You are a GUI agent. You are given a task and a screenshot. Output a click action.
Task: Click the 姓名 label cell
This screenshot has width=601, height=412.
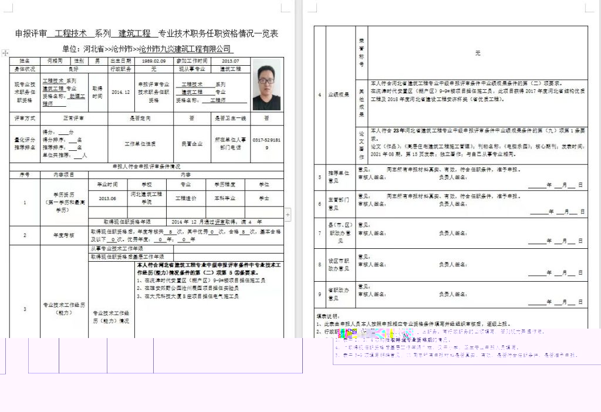click(x=25, y=61)
